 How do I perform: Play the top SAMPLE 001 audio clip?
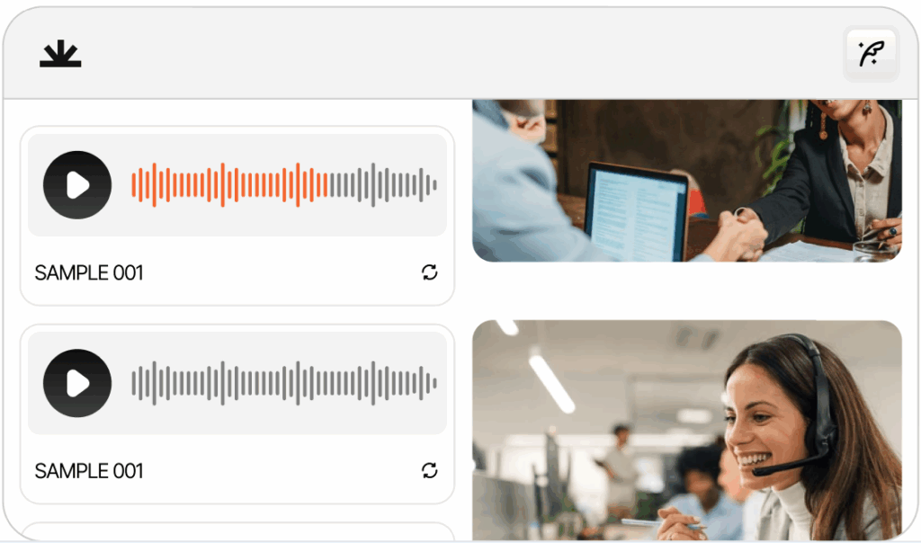coord(77,185)
